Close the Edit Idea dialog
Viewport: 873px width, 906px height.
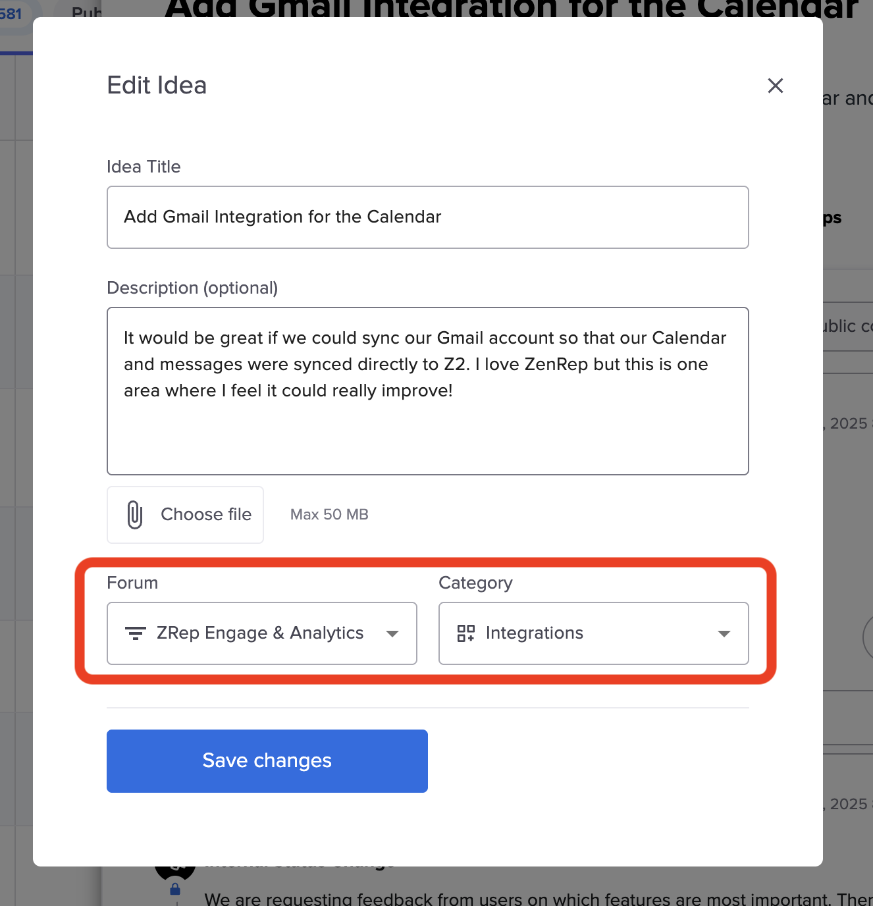[x=775, y=86]
